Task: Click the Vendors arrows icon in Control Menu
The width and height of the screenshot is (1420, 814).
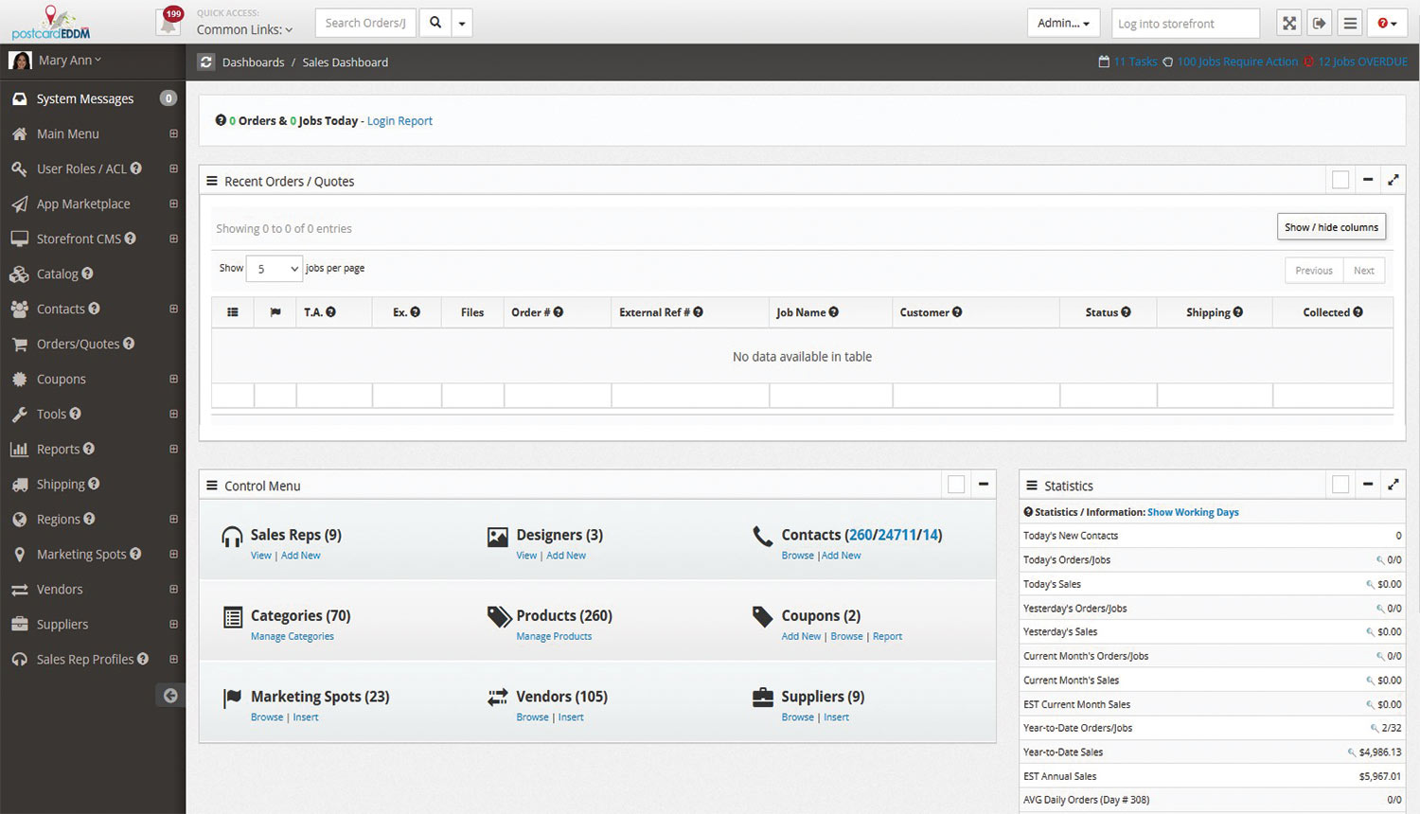Action: point(498,698)
